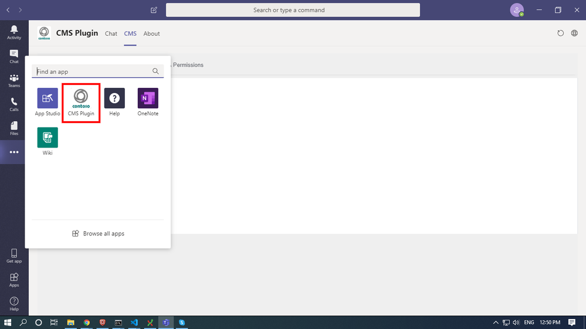Go back with the left arrow

[x=8, y=10]
